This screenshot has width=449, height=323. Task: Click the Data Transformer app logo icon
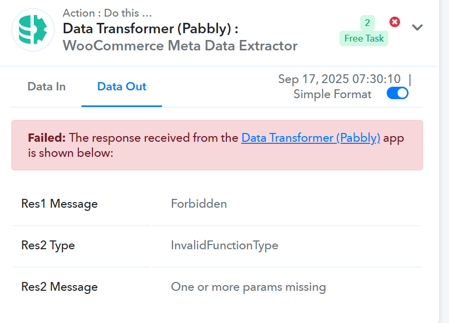point(33,30)
